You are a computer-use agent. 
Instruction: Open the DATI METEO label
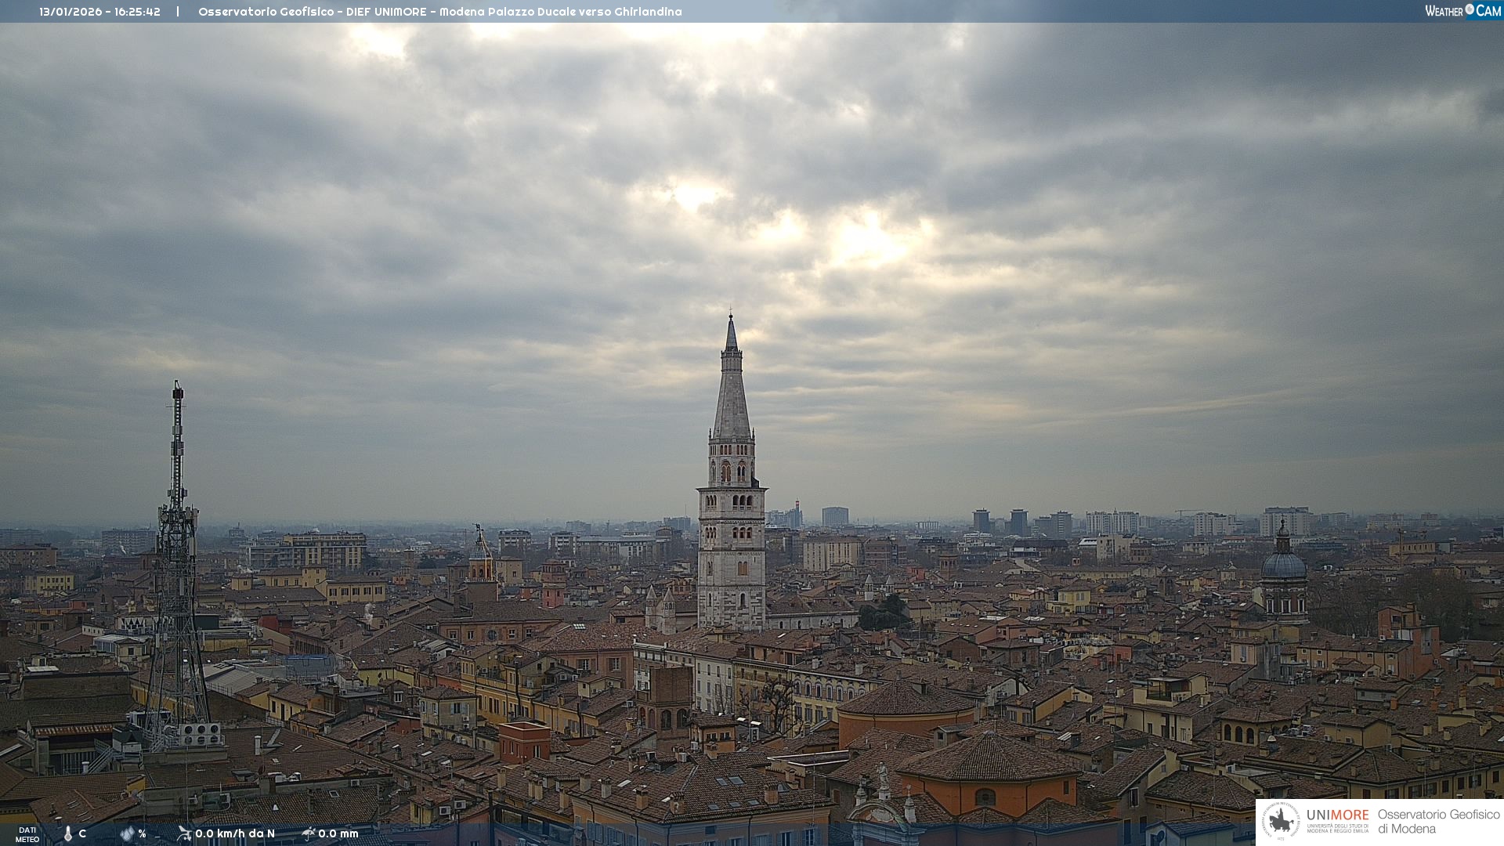pos(27,834)
